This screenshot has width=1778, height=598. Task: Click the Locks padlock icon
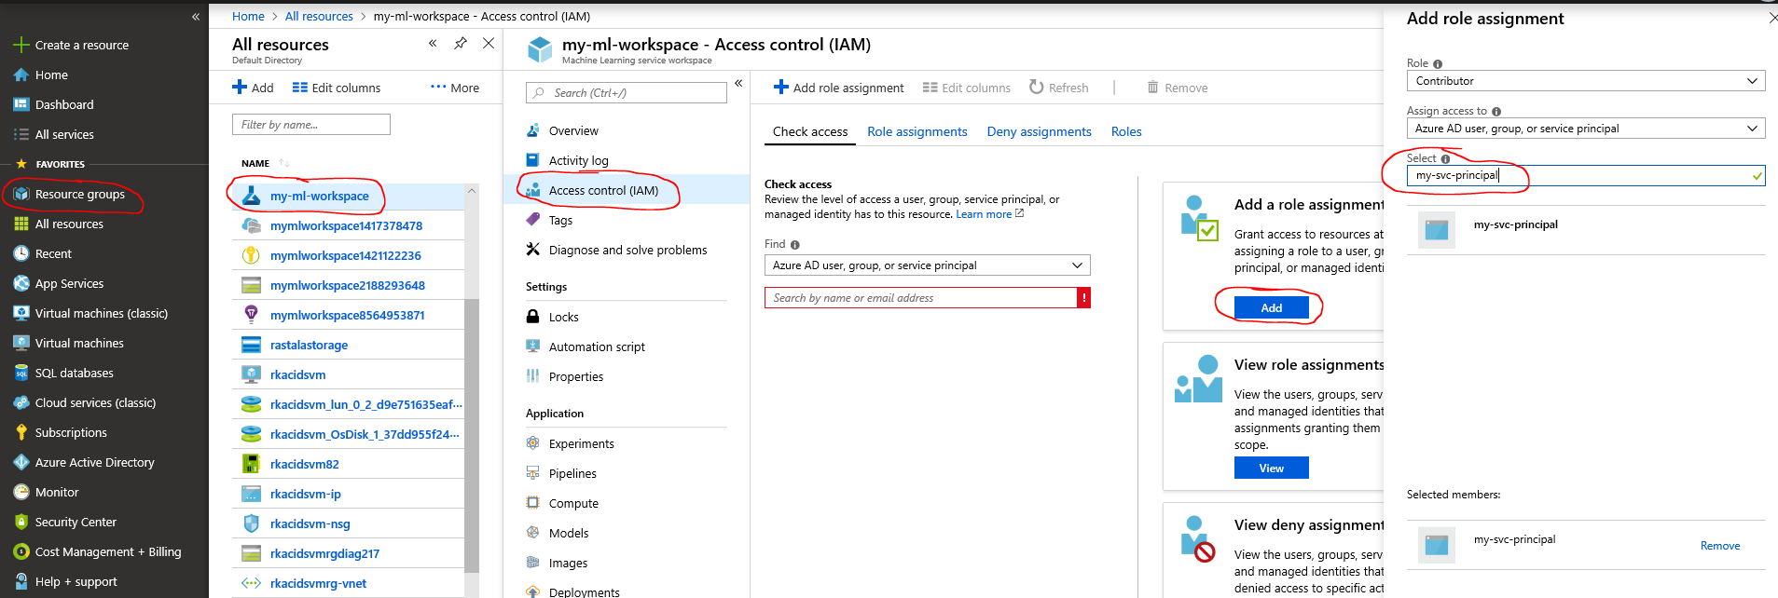tap(533, 317)
